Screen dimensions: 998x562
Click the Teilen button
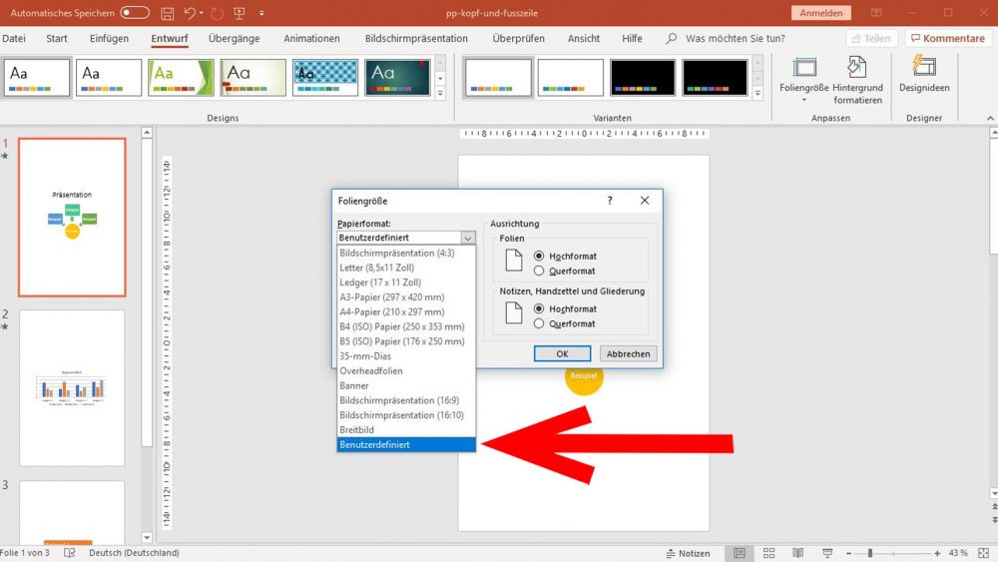(871, 38)
